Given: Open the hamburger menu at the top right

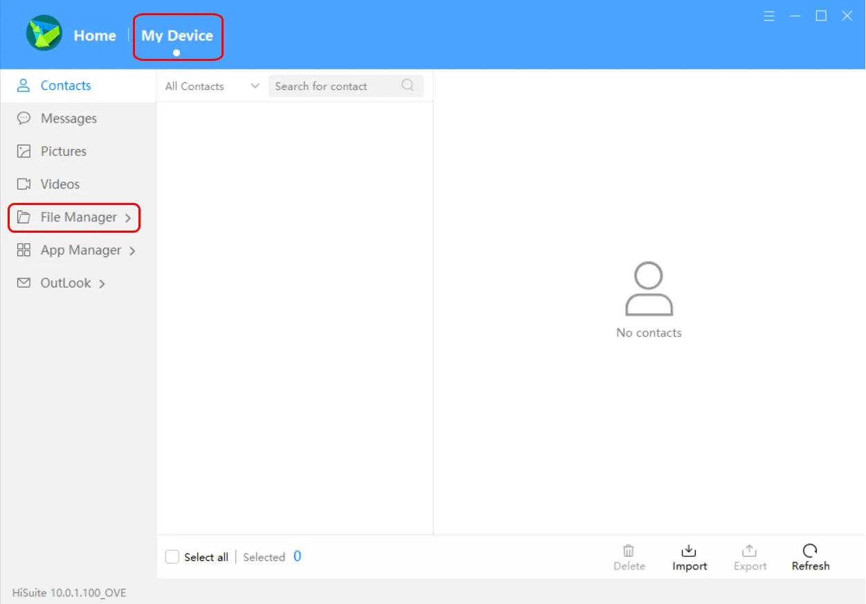Looking at the screenshot, I should [769, 15].
